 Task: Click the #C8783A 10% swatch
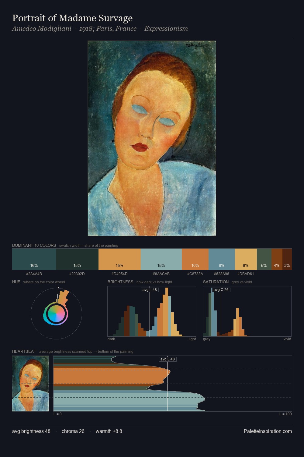pos(195,259)
